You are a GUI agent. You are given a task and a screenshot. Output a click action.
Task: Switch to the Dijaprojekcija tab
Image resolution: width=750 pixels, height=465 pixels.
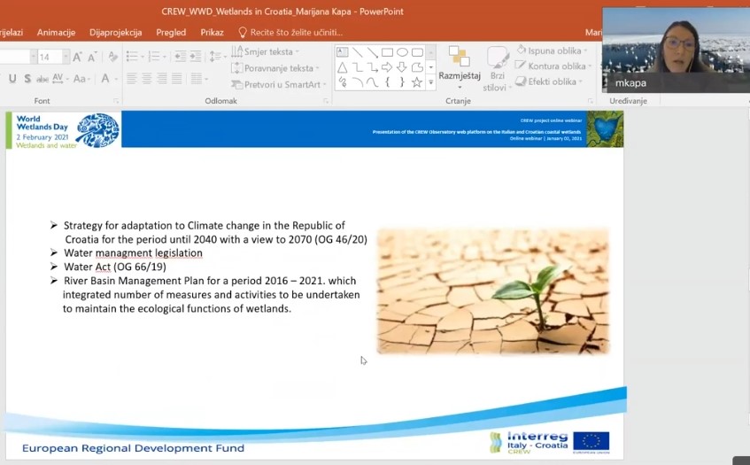pyautogui.click(x=115, y=32)
